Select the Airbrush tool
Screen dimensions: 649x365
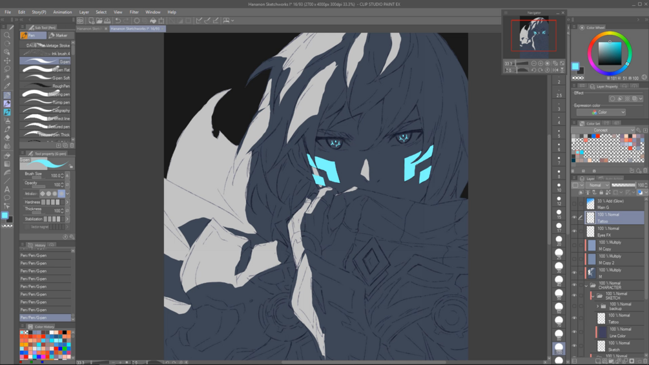click(x=7, y=121)
